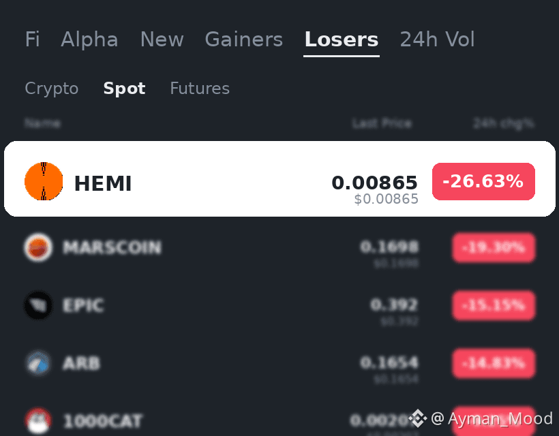Sort by the 24h chg% column header
559x436 pixels.
(503, 123)
